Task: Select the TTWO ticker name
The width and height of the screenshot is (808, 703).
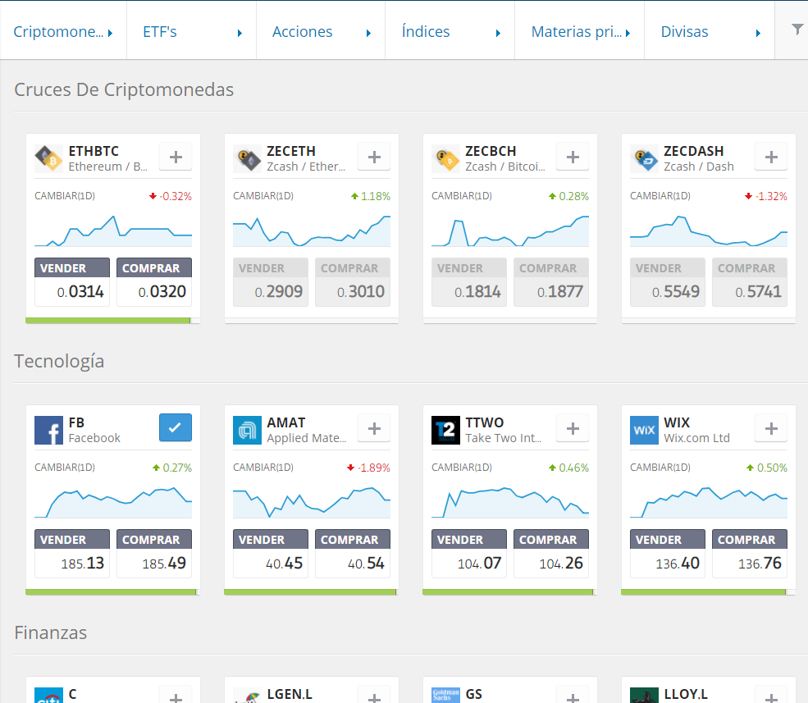Action: [484, 422]
